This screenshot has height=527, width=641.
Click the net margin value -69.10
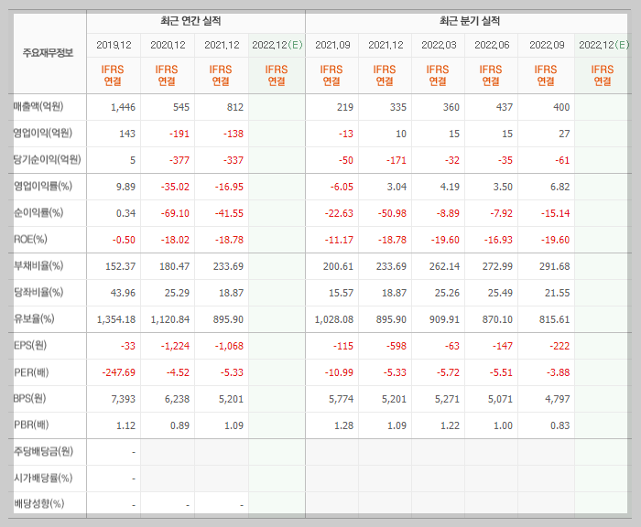tap(175, 214)
